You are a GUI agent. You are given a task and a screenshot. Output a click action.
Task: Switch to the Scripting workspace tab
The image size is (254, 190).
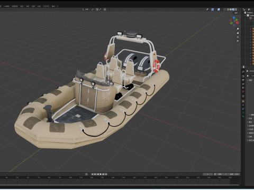click(53, 6)
